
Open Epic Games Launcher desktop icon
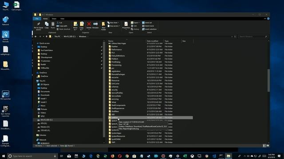5,111
